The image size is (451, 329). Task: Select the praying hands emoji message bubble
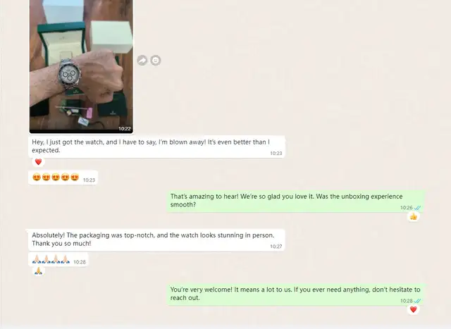(58, 260)
